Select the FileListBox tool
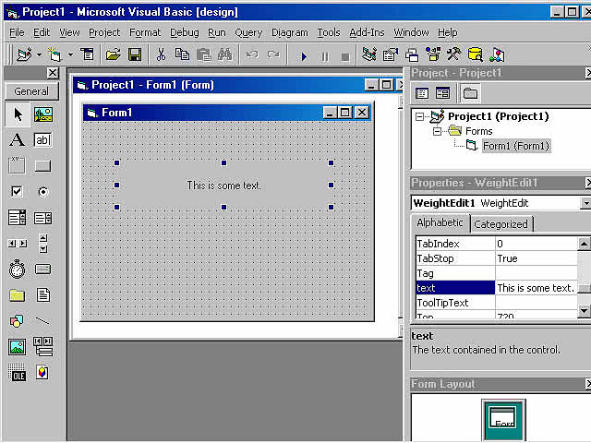 pos(43,295)
